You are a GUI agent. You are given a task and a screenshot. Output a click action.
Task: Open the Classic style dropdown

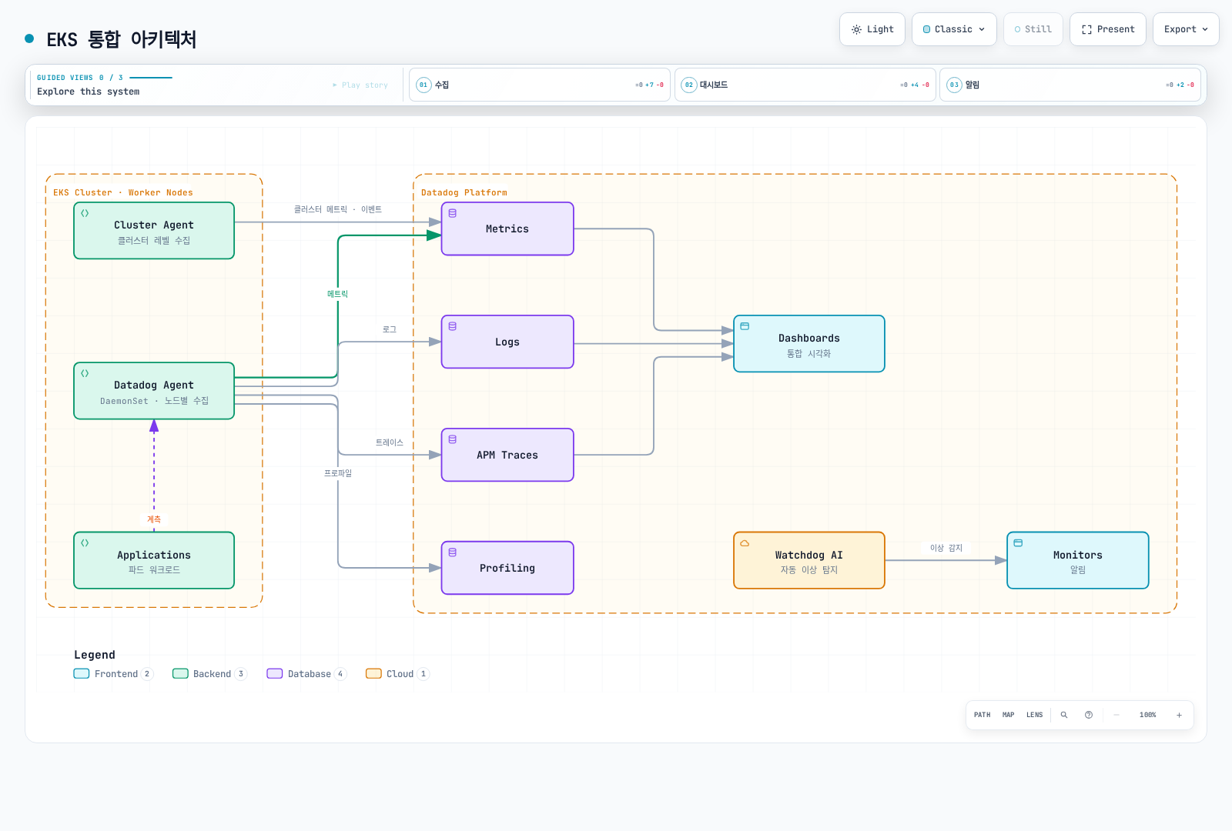tap(954, 29)
